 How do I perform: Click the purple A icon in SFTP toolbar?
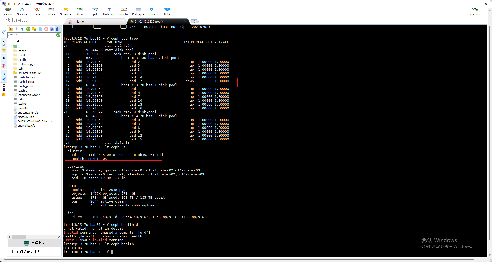click(52, 29)
